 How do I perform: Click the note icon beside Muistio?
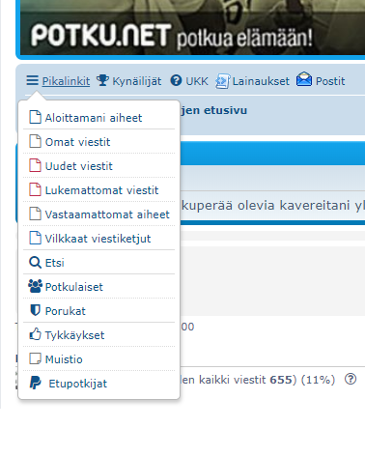35,358
